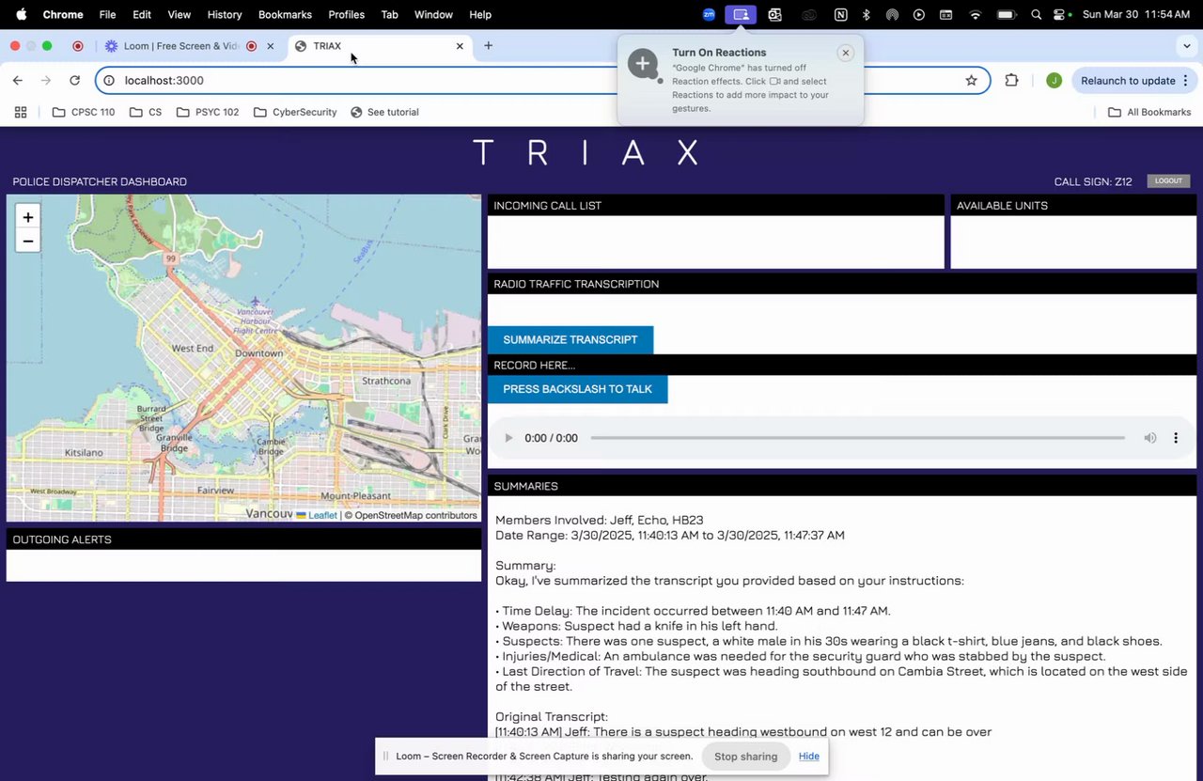Open CPSC 110 bookmarks folder

pos(84,112)
